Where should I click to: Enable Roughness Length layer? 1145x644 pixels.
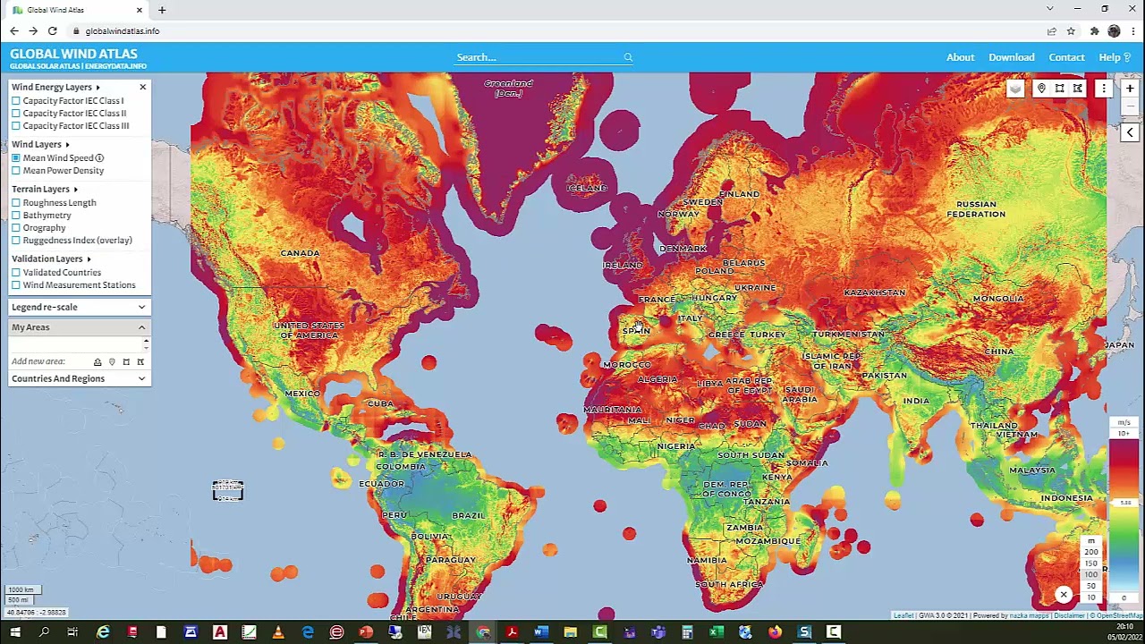(x=16, y=203)
